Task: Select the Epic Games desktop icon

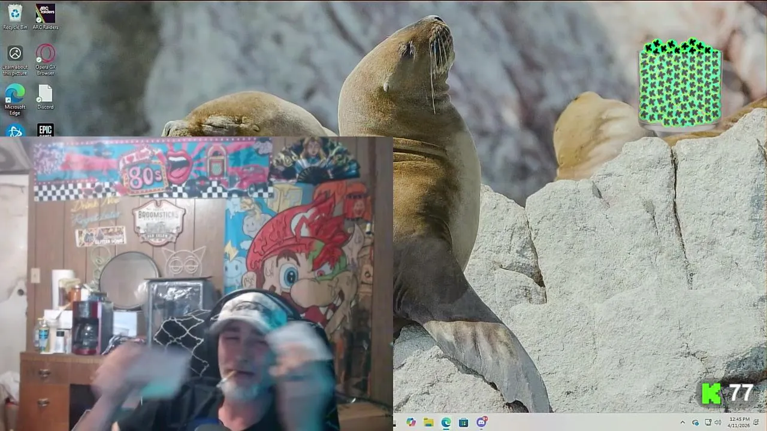Action: (x=46, y=130)
